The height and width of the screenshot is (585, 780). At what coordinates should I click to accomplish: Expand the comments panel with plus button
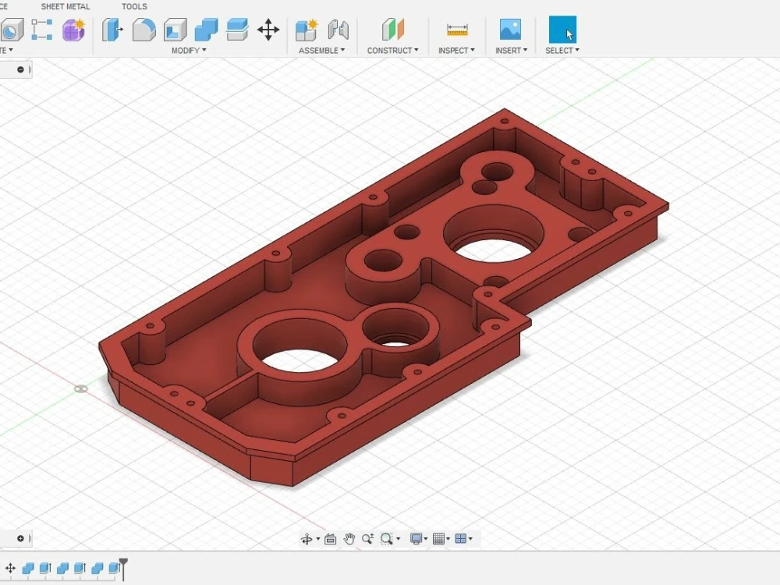click(x=20, y=538)
